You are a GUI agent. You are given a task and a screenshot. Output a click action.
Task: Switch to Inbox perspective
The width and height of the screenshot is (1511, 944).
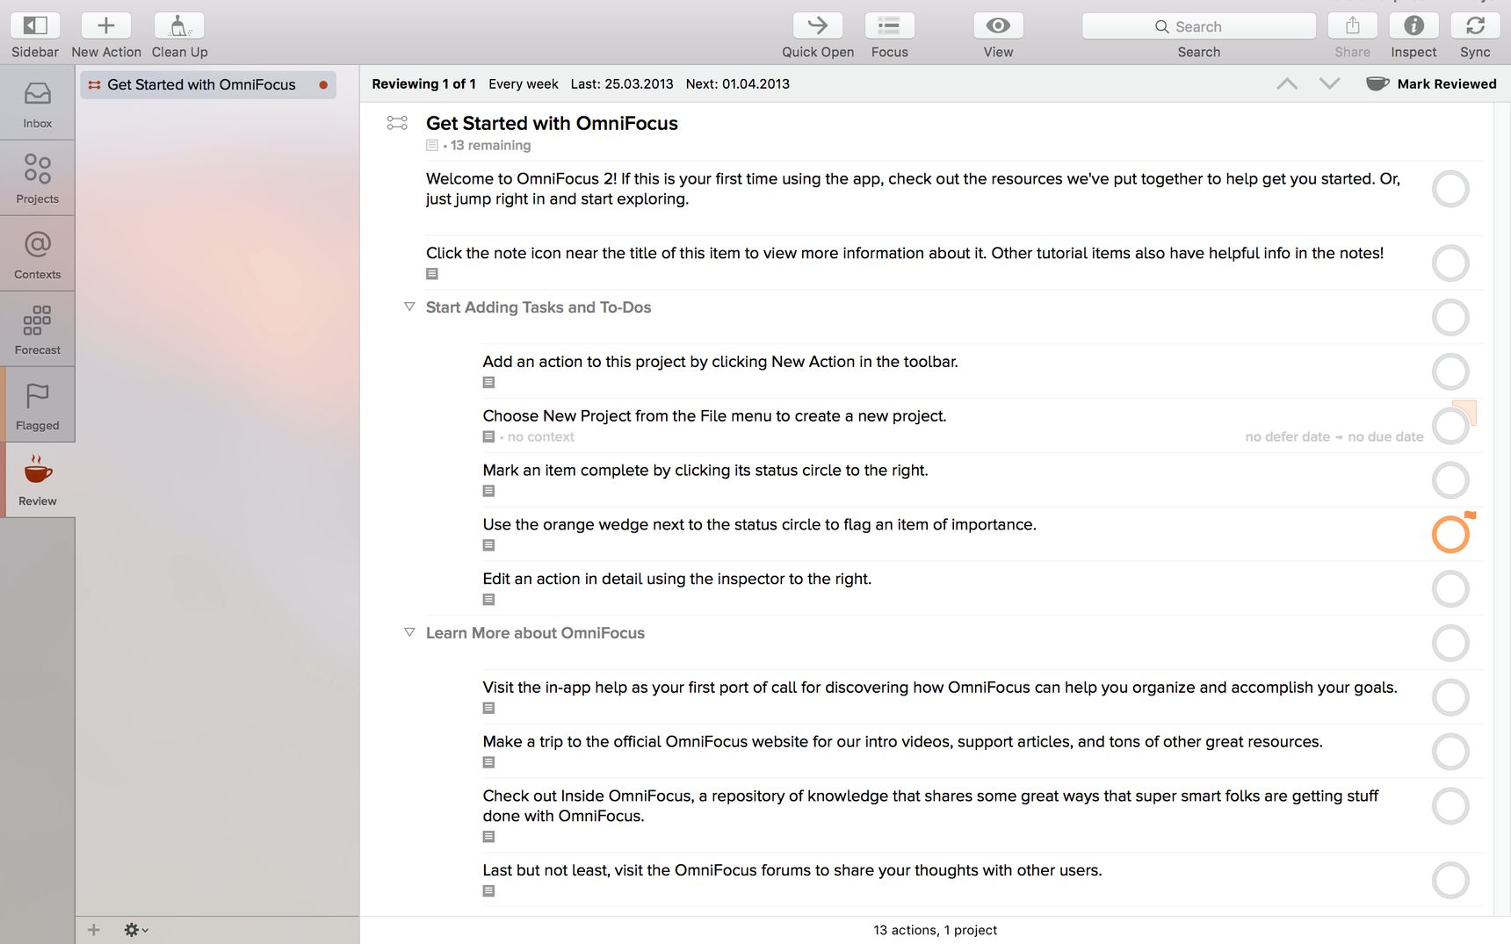click(37, 103)
